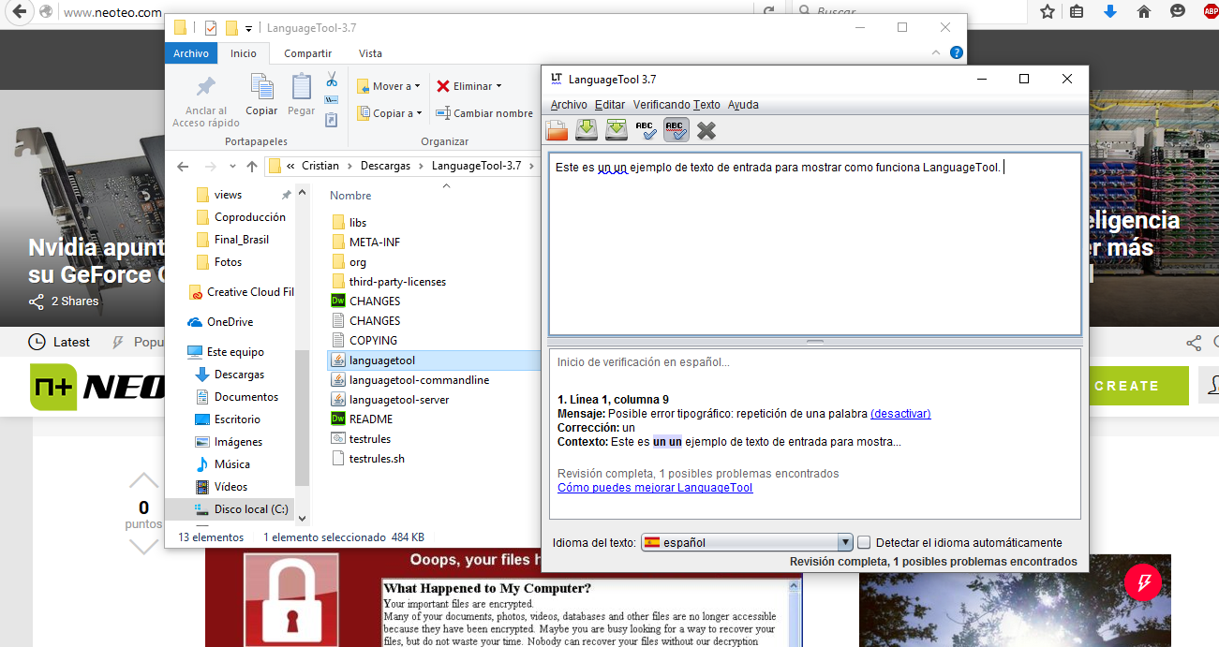The width and height of the screenshot is (1219, 647).
Task: Click the Paste shortcut icon in Portapapeles group
Action: tap(332, 119)
